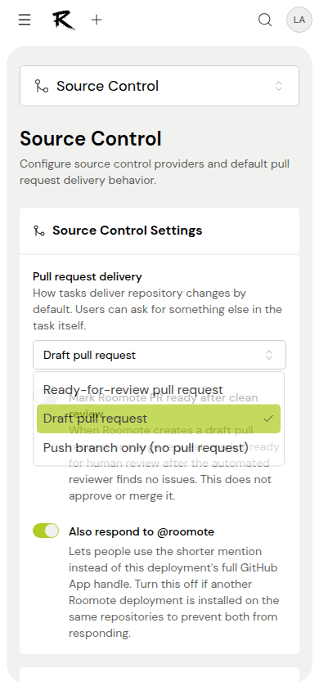Image resolution: width=319 pixels, height=690 pixels.
Task: Click the Pull request delivery label
Action: pyautogui.click(x=88, y=277)
